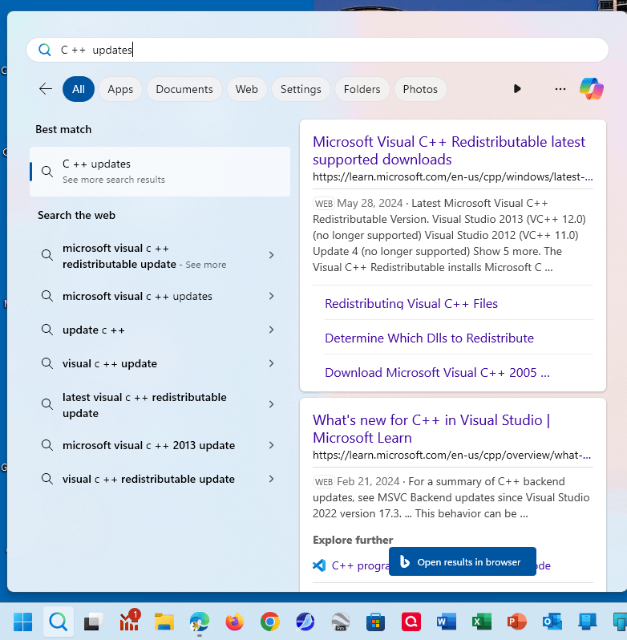Open 'Download Microsoft Visual C++ 2005' link
Screen dimensions: 627x640
click(x=437, y=373)
